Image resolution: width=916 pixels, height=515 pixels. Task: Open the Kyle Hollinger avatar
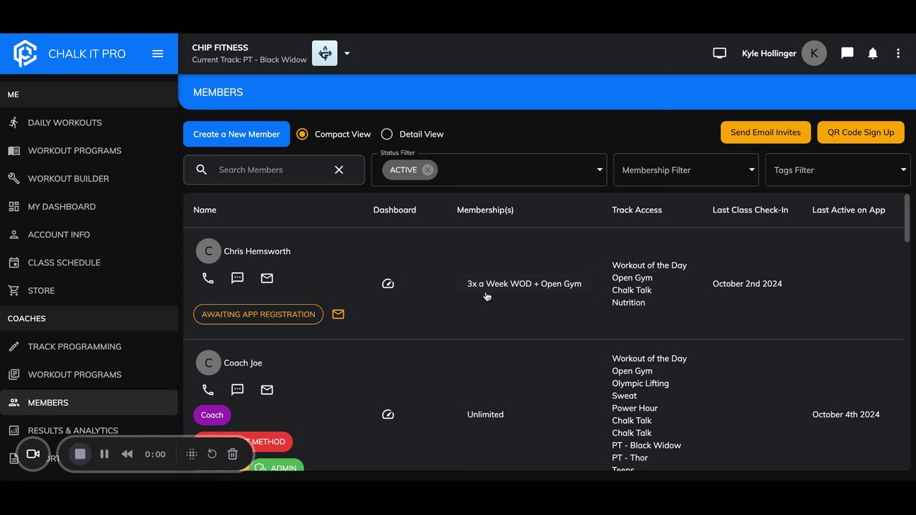[x=814, y=53]
